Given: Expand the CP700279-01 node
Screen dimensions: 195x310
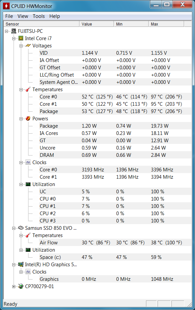Looking at the screenshot, I should coord(14,286).
